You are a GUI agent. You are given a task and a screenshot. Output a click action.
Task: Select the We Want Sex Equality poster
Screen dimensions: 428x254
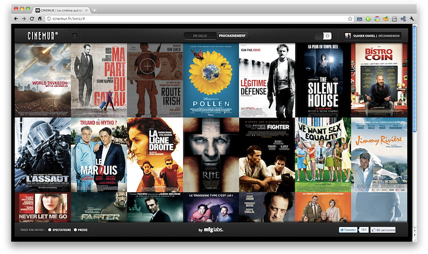(x=323, y=155)
